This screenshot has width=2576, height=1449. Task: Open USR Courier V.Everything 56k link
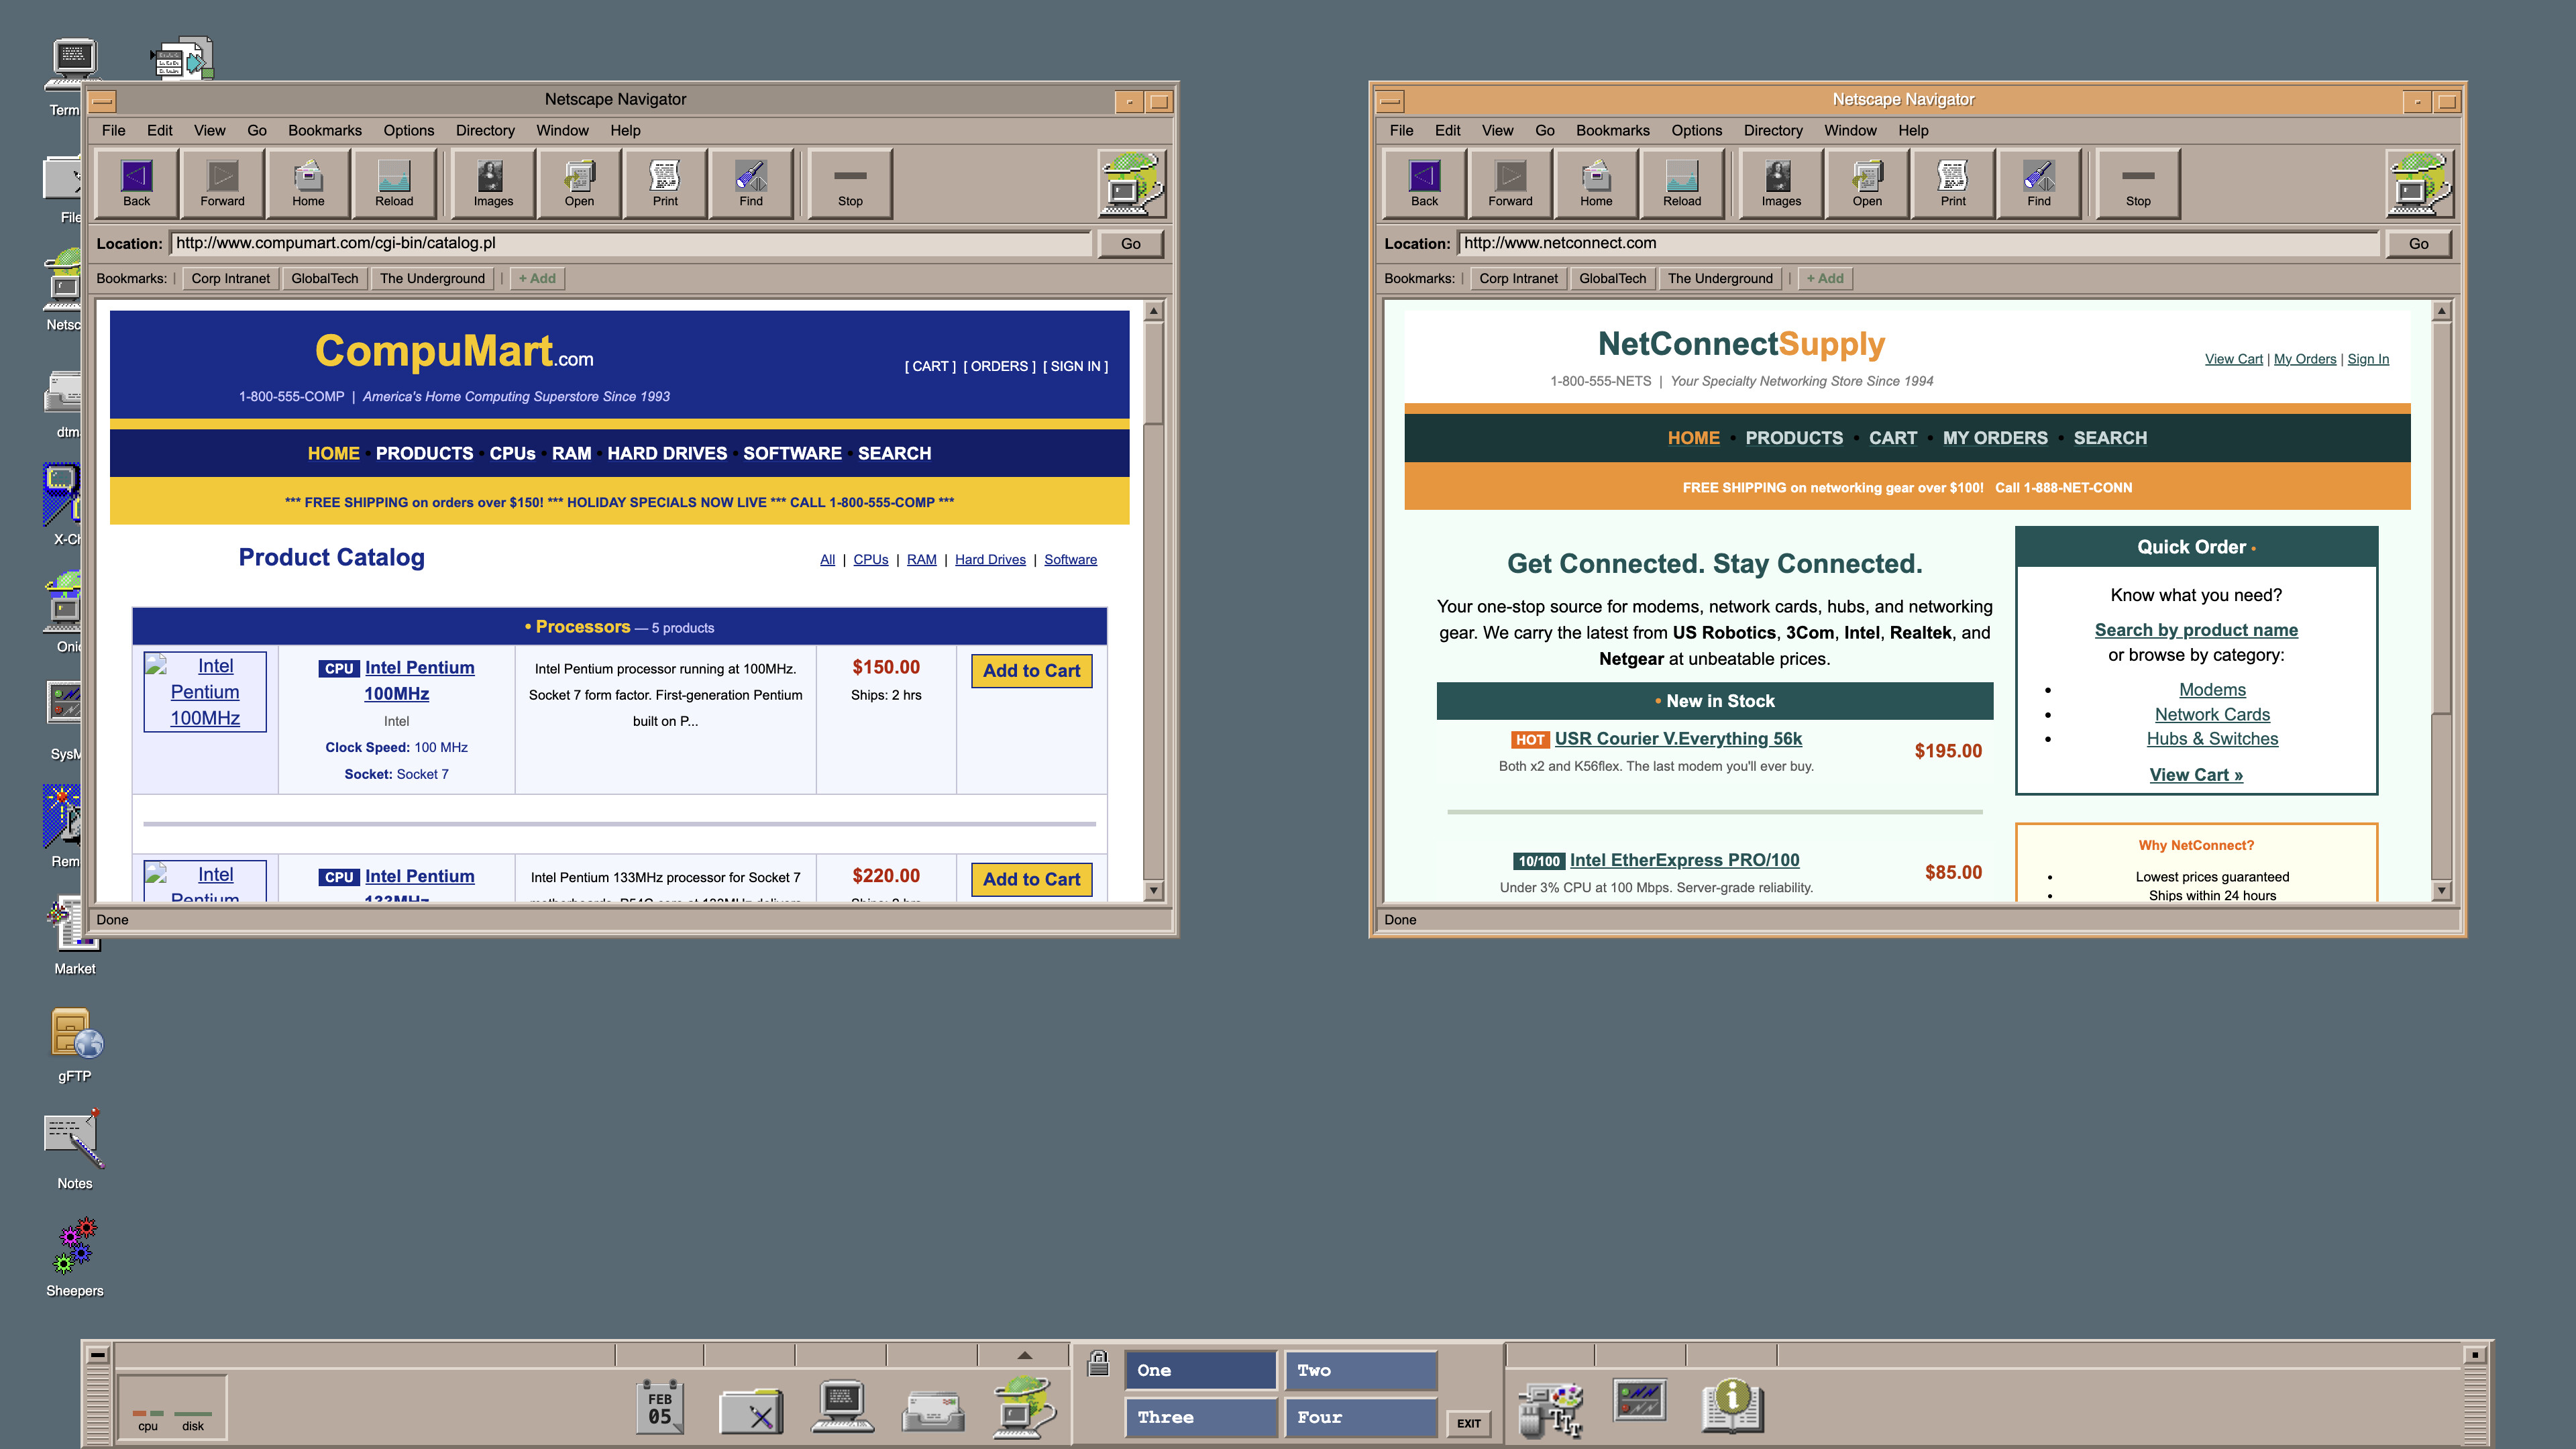pyautogui.click(x=1678, y=738)
